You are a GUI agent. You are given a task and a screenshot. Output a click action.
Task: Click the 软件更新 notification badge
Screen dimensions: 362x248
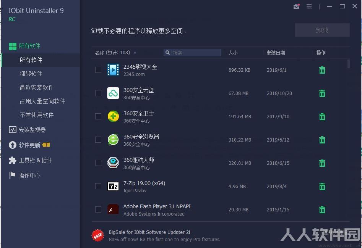46,145
